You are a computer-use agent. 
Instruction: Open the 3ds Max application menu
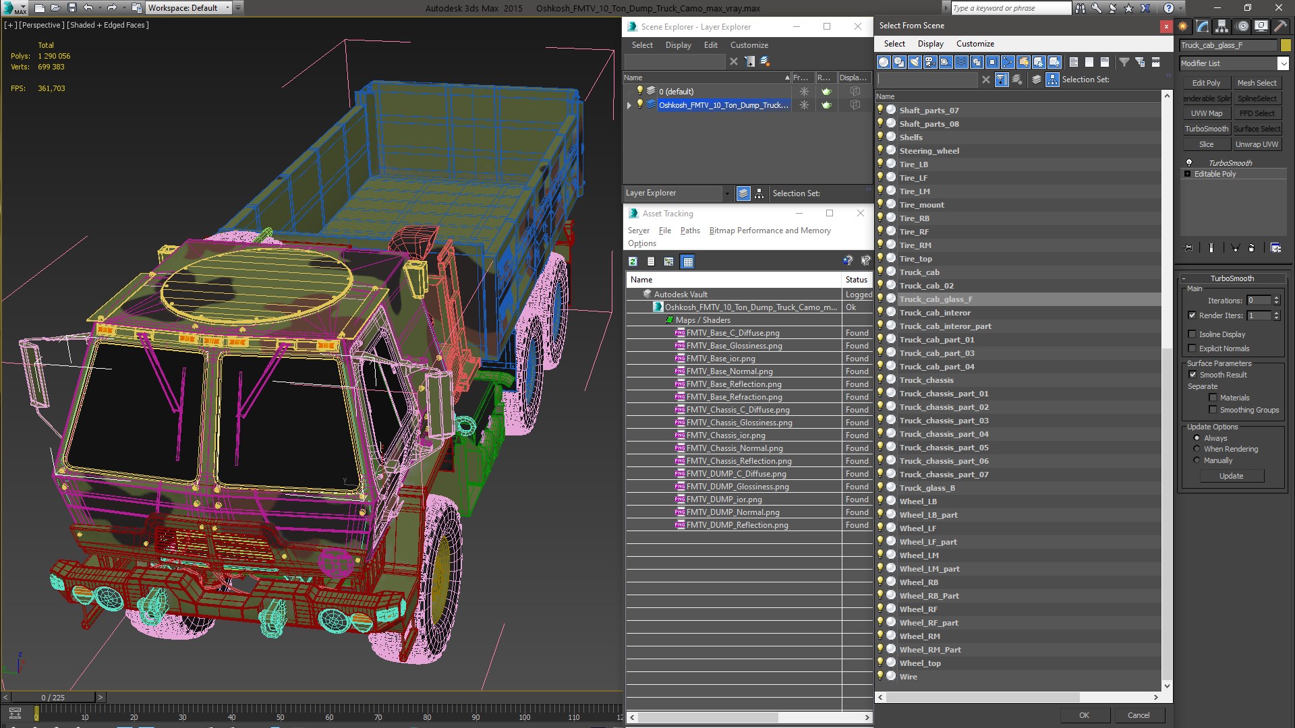15,8
